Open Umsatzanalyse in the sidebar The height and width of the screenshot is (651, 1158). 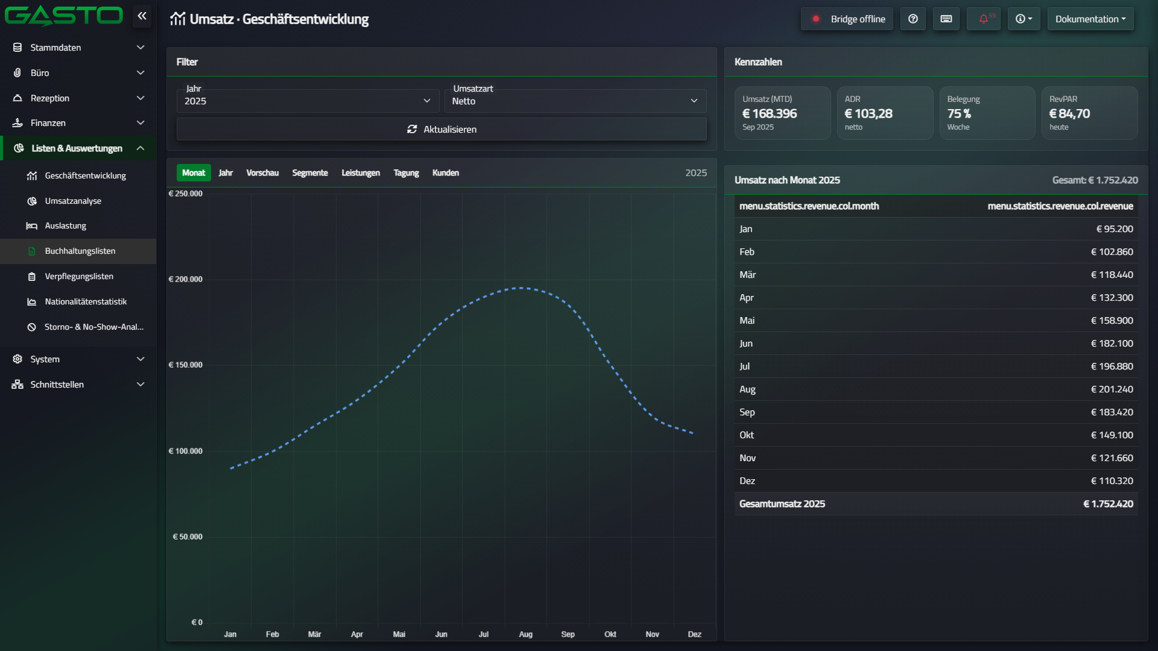(x=78, y=201)
